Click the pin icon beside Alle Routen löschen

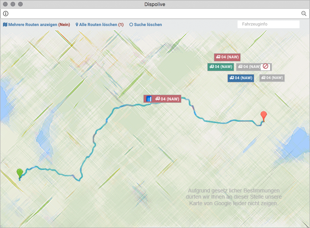pos(77,25)
